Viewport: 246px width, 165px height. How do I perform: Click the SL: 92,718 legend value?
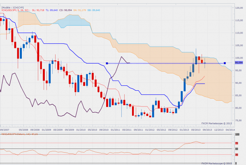click(x=38, y=10)
